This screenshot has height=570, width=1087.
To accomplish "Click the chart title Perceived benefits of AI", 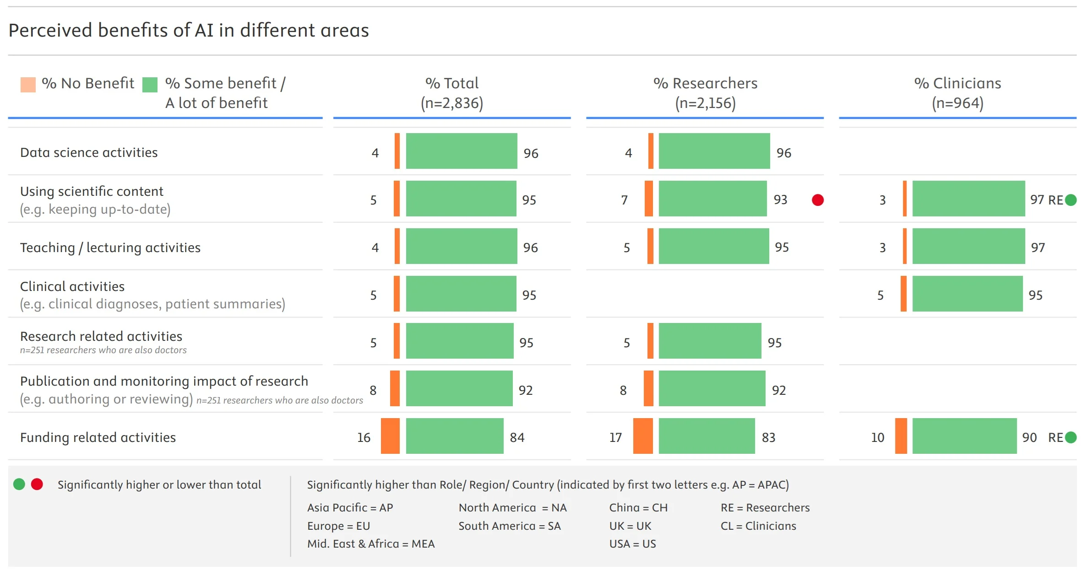I will (189, 31).
